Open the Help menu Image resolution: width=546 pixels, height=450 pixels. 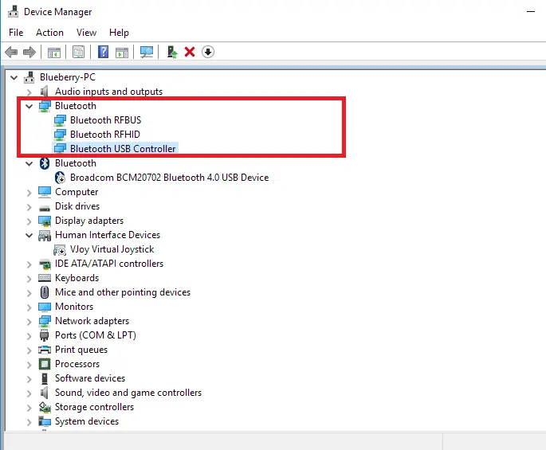(x=119, y=33)
